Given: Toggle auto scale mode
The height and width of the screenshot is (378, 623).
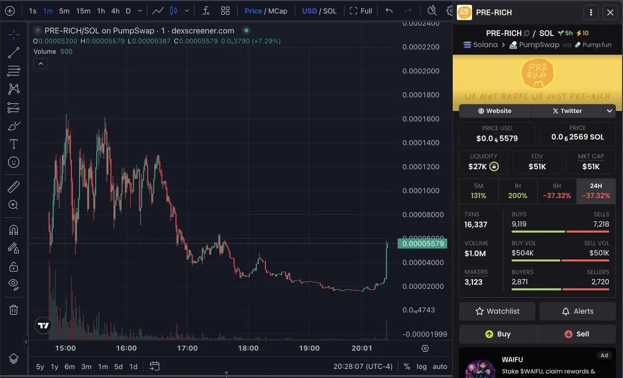Looking at the screenshot, I should pos(440,367).
